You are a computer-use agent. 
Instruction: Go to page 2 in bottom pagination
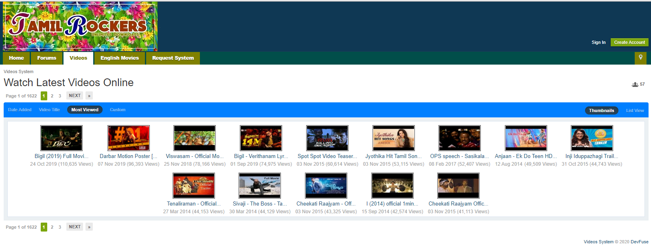point(52,227)
